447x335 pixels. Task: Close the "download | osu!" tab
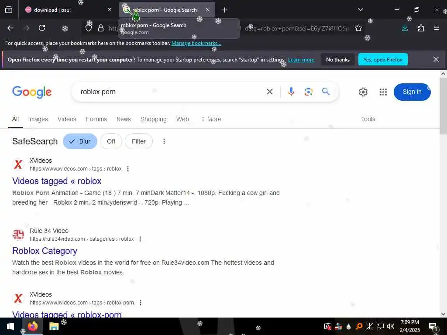(110, 10)
